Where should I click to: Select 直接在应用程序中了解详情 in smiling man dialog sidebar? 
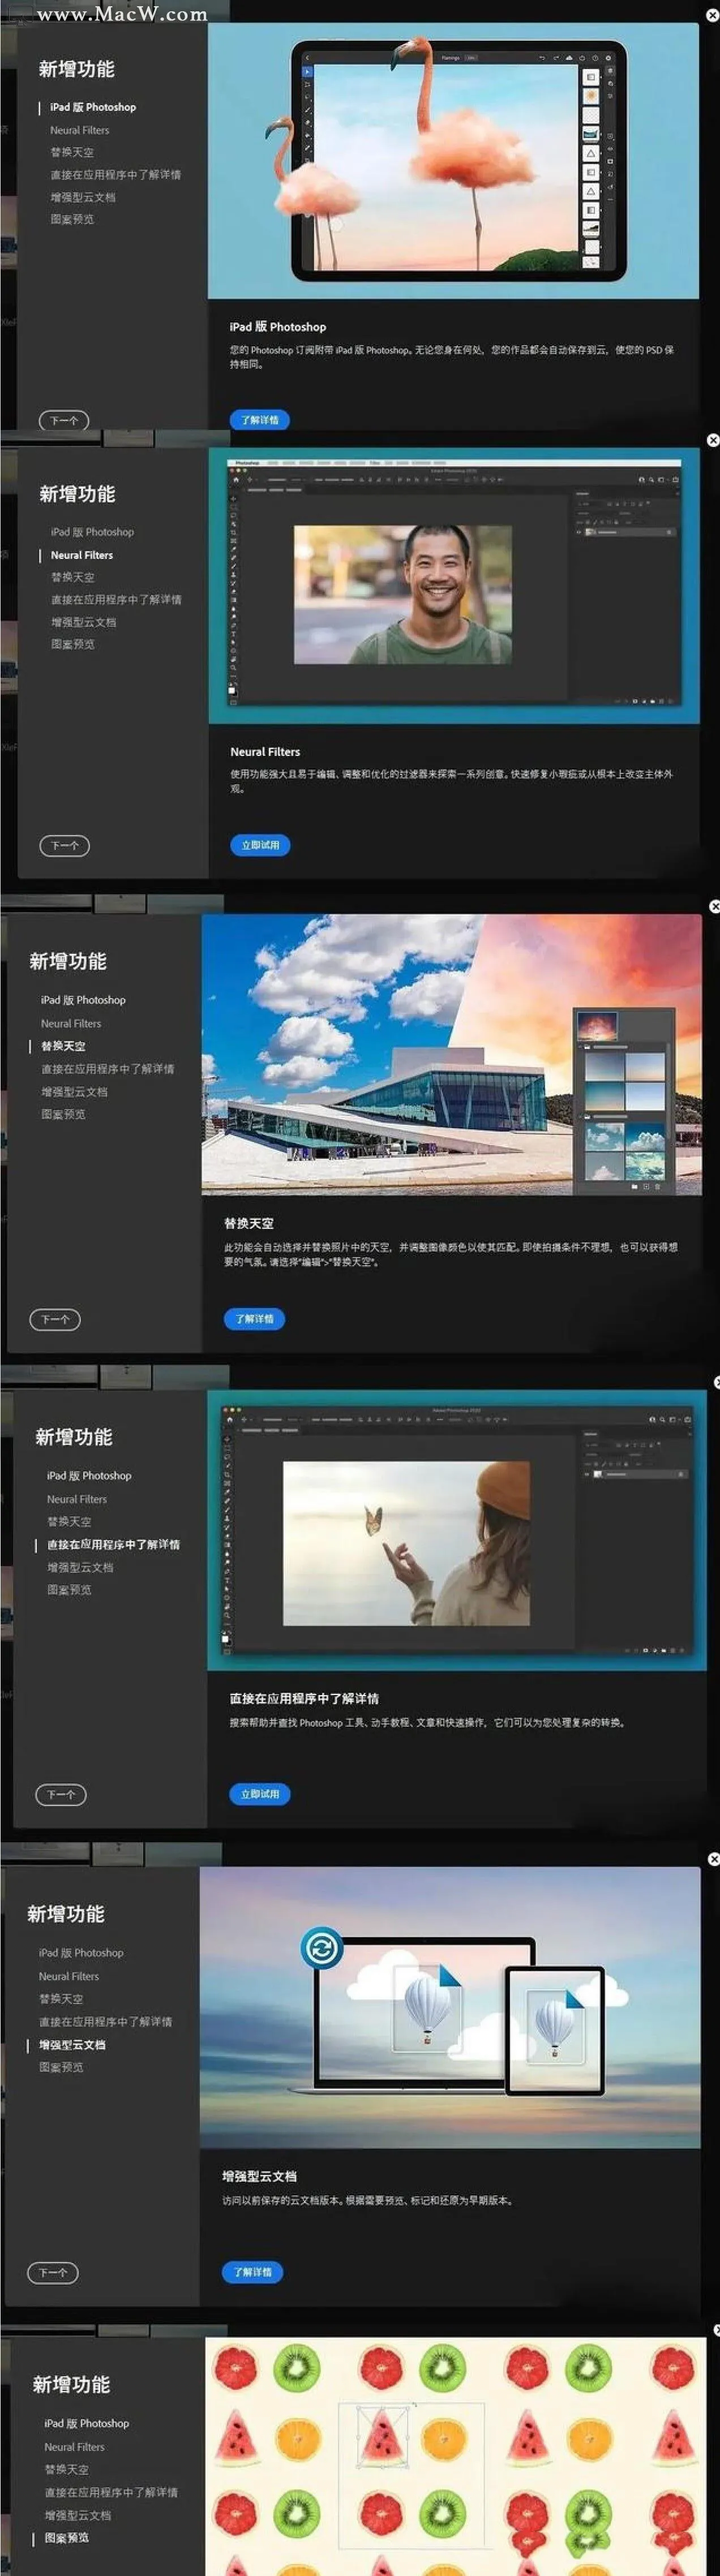click(x=116, y=599)
